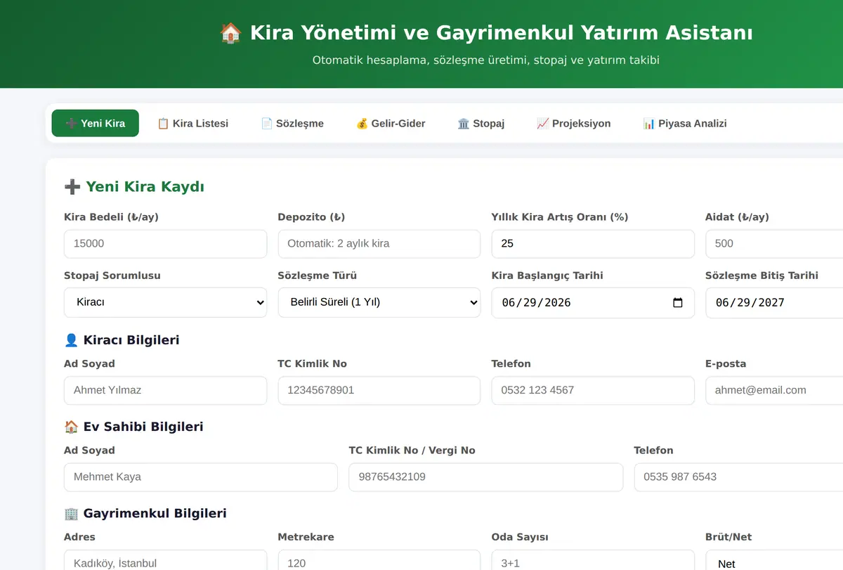Click the Kira Bedeli input field
The width and height of the screenshot is (843, 570).
pos(166,243)
